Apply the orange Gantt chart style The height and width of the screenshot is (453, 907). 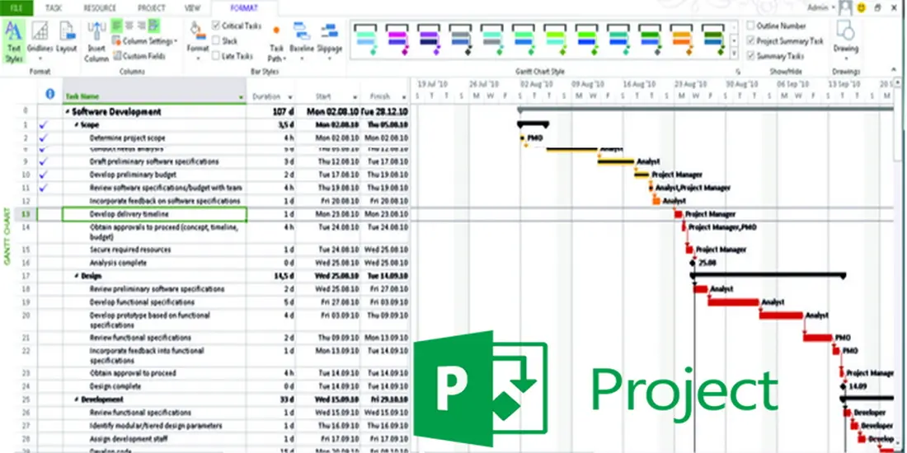pos(682,39)
